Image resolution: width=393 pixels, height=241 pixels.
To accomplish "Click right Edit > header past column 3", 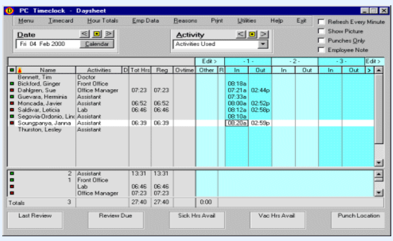I will pyautogui.click(x=373, y=61).
